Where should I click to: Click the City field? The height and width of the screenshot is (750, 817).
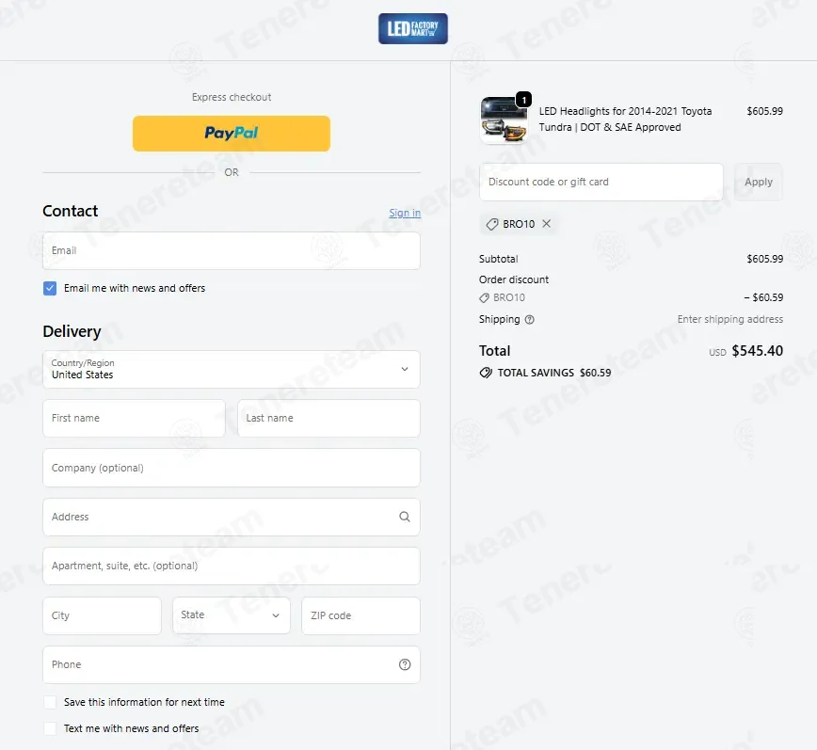102,615
